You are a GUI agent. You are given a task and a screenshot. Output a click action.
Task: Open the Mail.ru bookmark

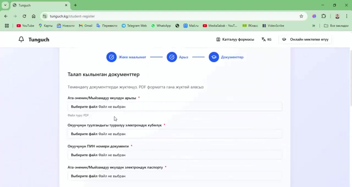[x=191, y=25]
